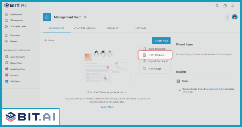Click the Learn More link
Screen dimensions: 242x127
tap(107, 107)
